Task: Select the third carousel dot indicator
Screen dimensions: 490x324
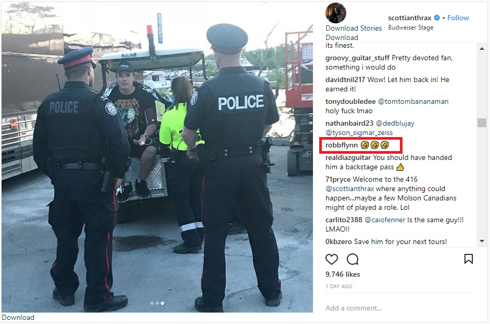Action: 162,303
